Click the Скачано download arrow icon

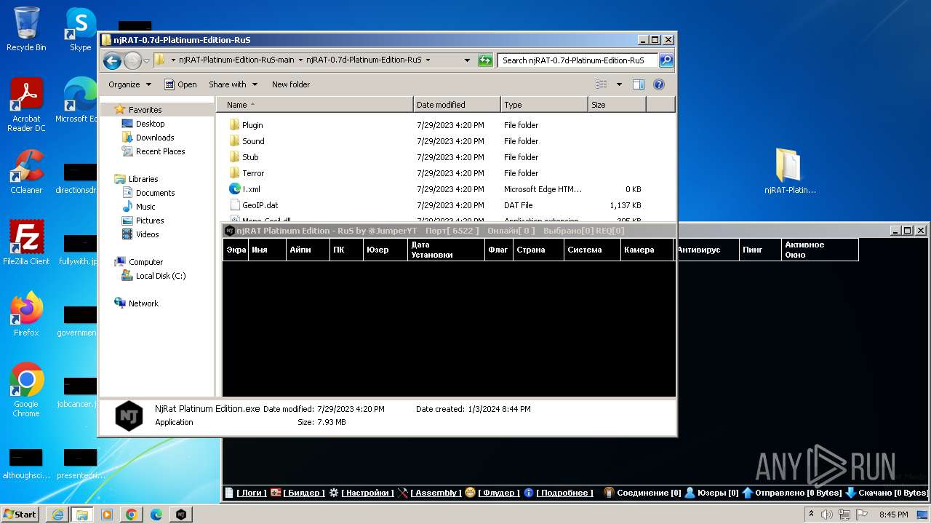(850, 493)
